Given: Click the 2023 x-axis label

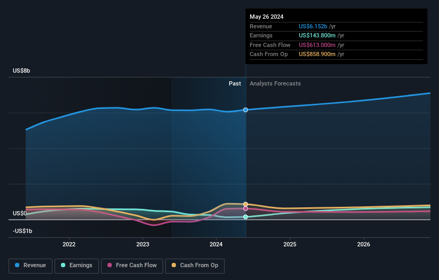Looking at the screenshot, I should (x=143, y=245).
